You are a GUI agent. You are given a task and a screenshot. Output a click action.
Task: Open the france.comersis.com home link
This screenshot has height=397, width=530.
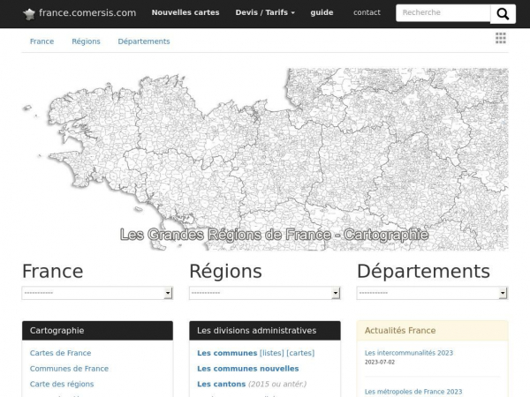point(87,13)
